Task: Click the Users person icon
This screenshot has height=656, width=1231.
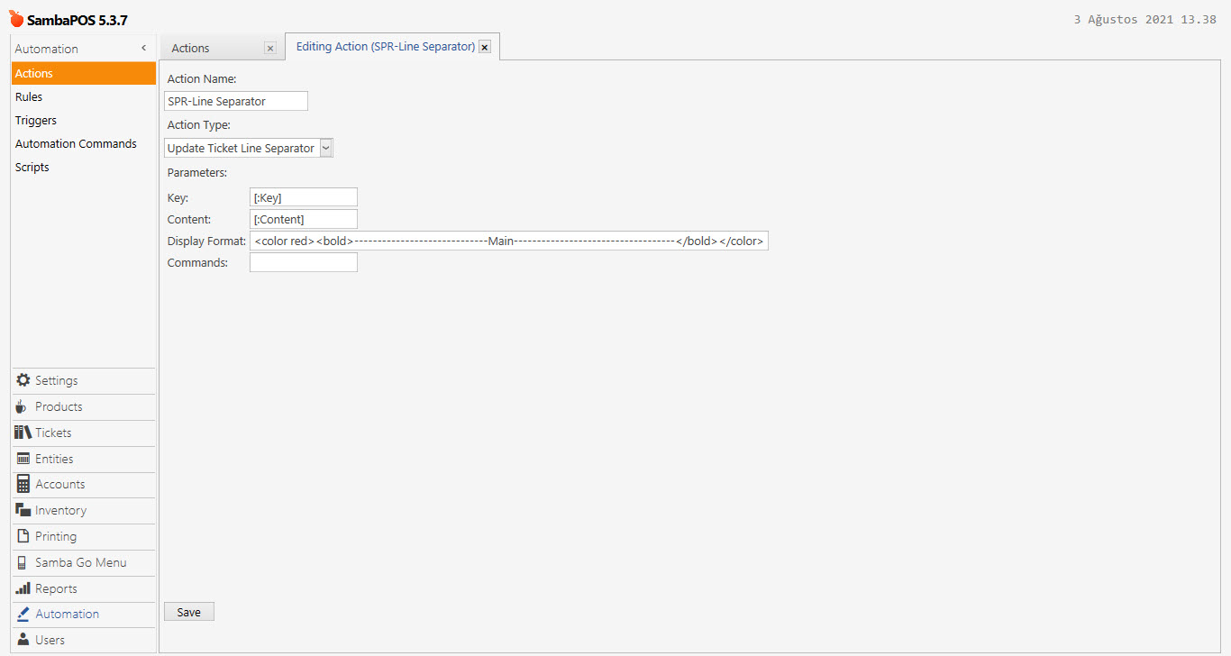Action: (23, 640)
